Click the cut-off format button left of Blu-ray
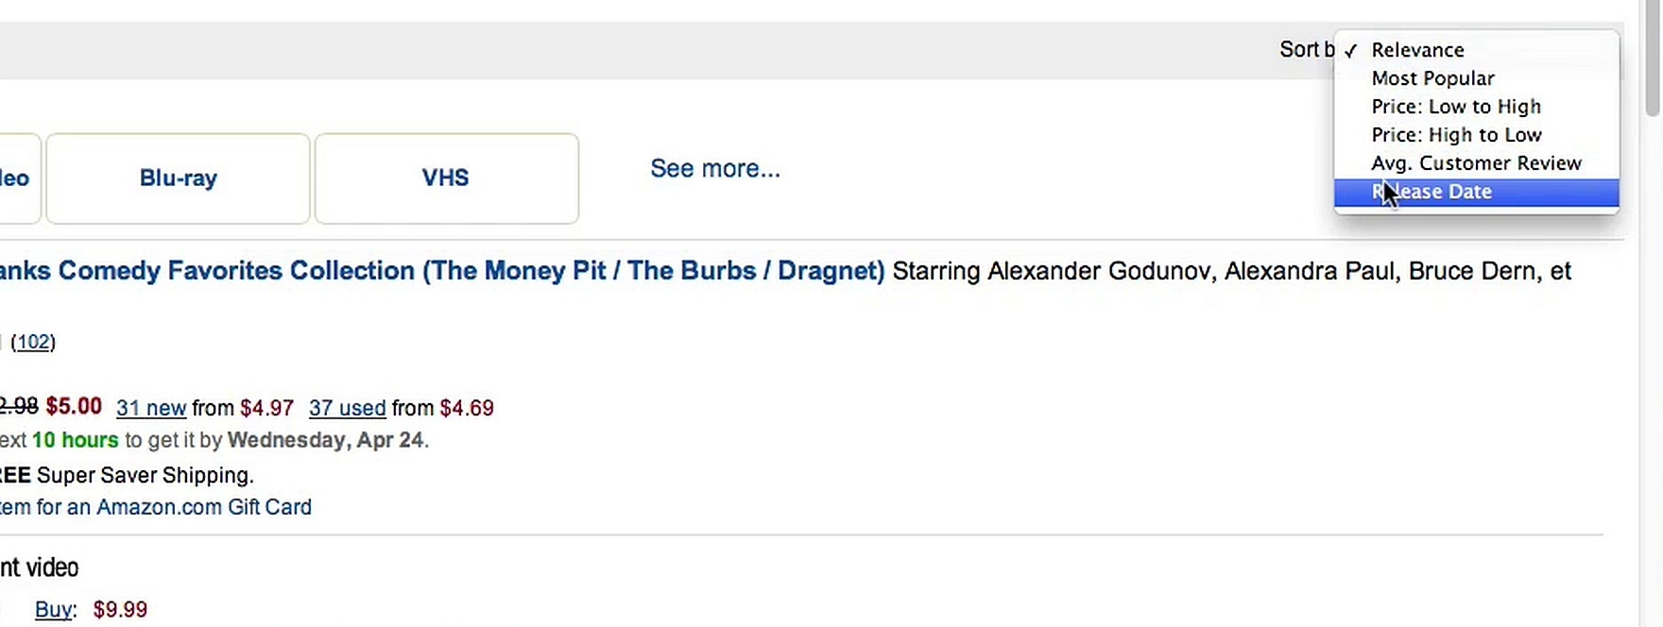This screenshot has width=1663, height=627. [x=17, y=178]
